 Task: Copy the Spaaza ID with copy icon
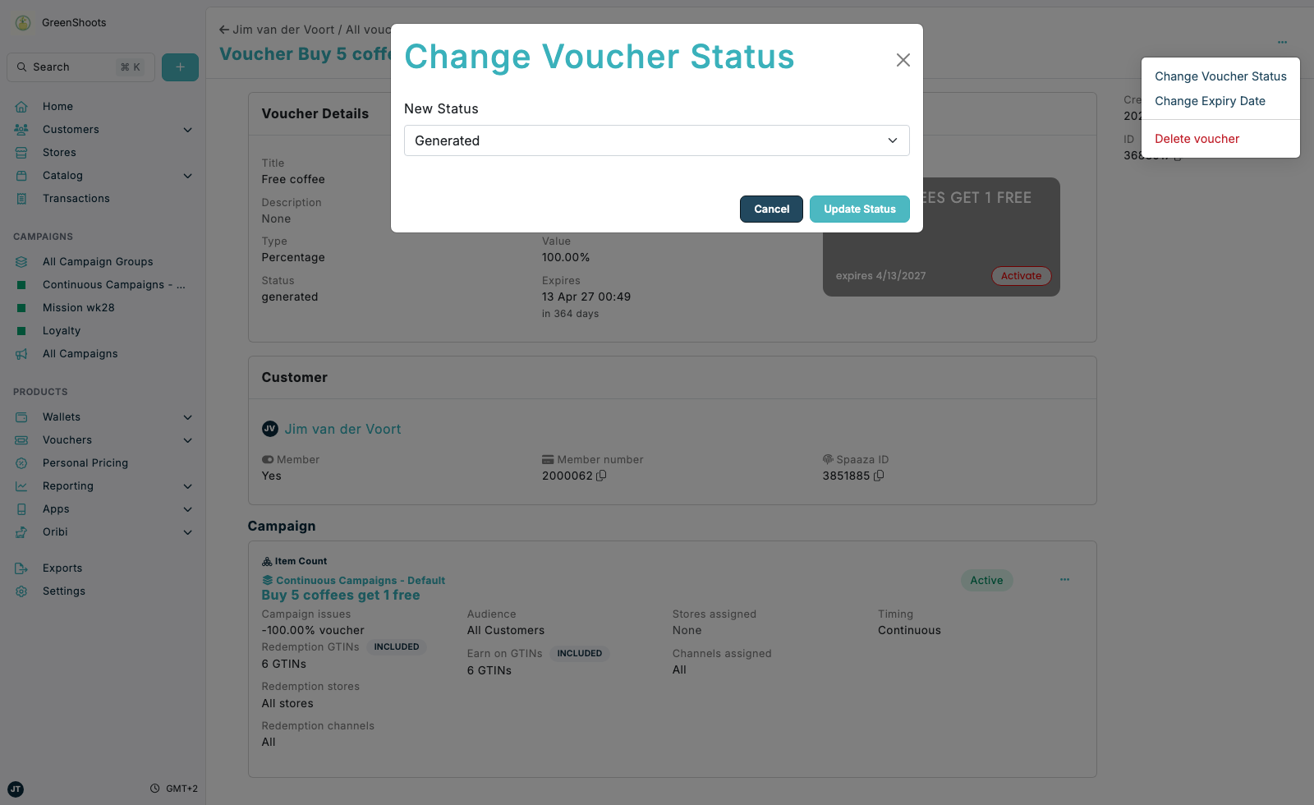click(x=879, y=476)
